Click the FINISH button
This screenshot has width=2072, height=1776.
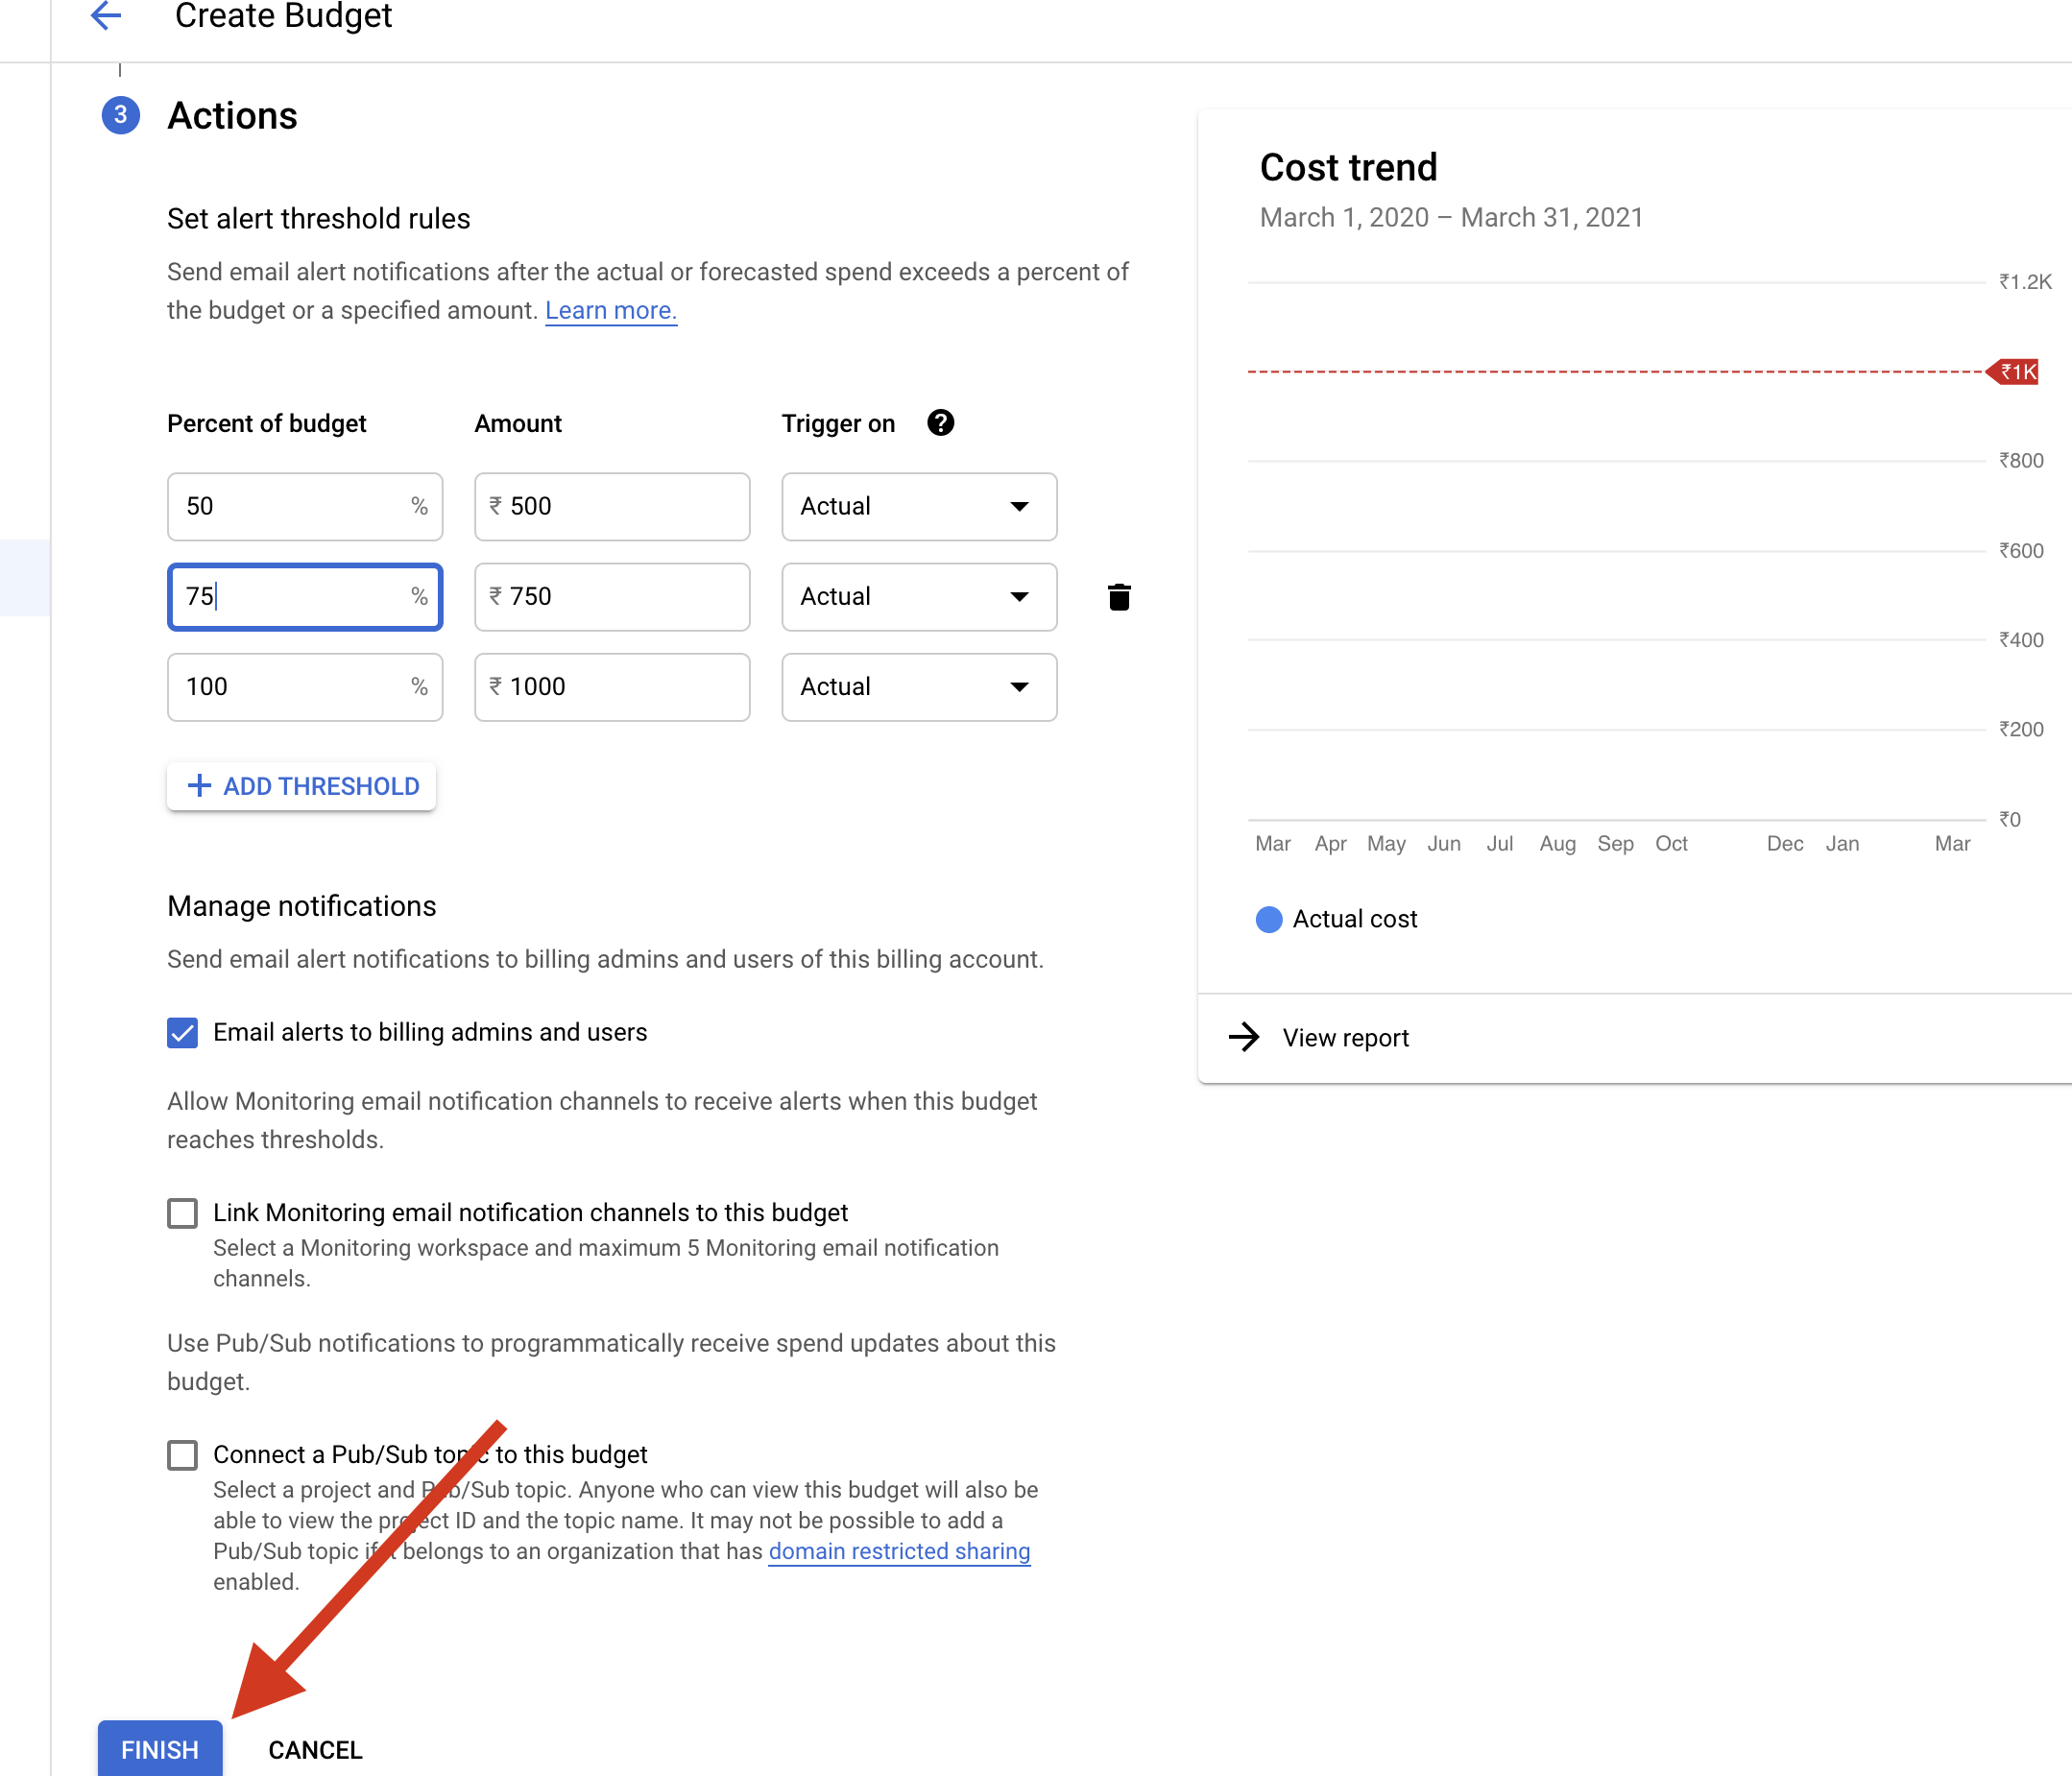point(159,1749)
